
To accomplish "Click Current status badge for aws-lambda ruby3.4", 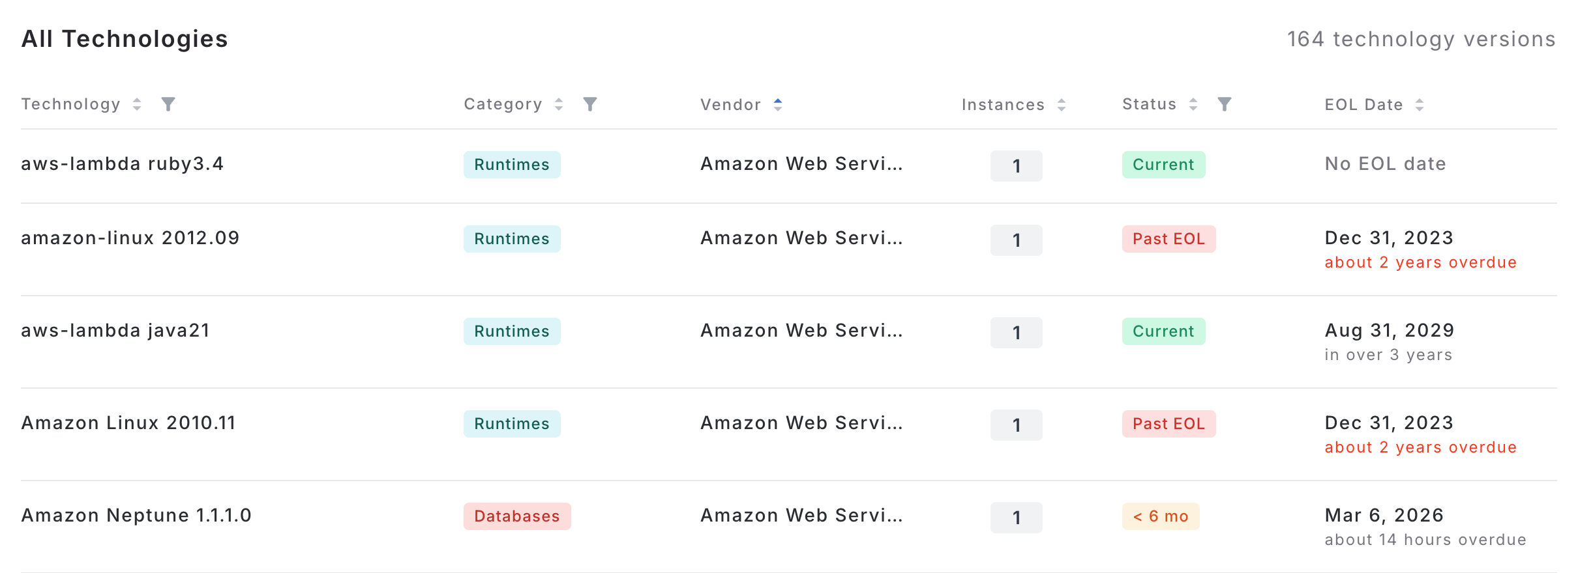I will (1163, 165).
